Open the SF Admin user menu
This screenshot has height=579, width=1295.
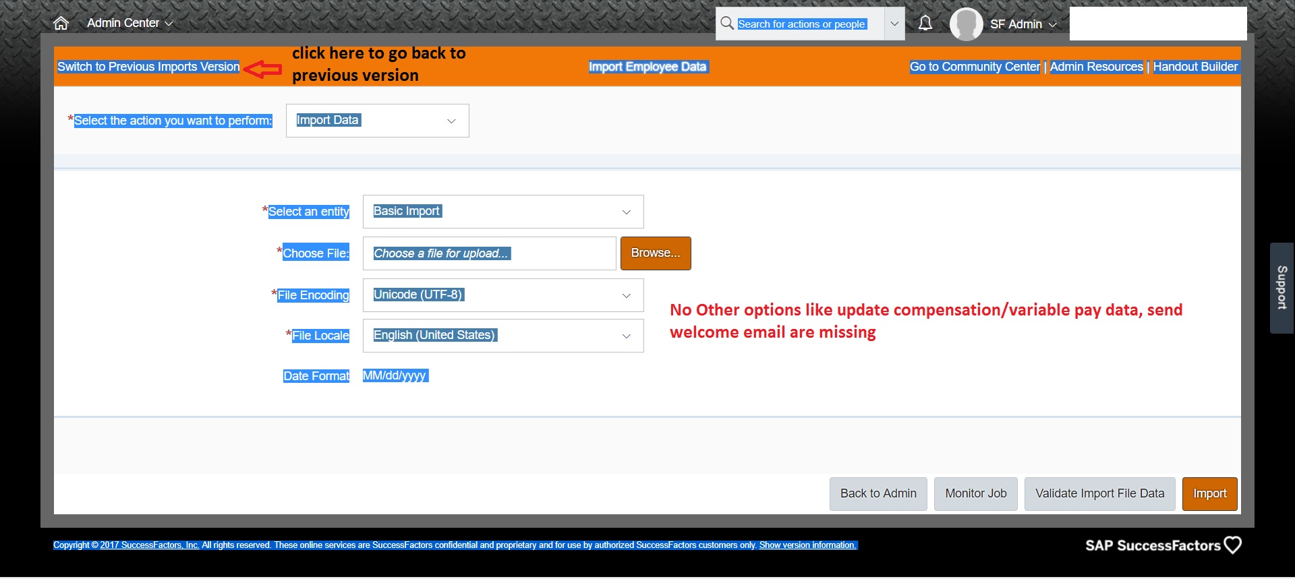[x=1023, y=24]
